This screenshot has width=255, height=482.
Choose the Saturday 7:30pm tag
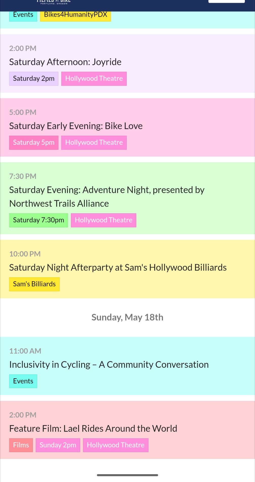38,220
